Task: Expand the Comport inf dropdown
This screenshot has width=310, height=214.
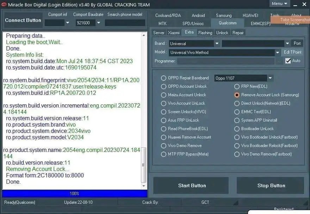Action: 68,23
